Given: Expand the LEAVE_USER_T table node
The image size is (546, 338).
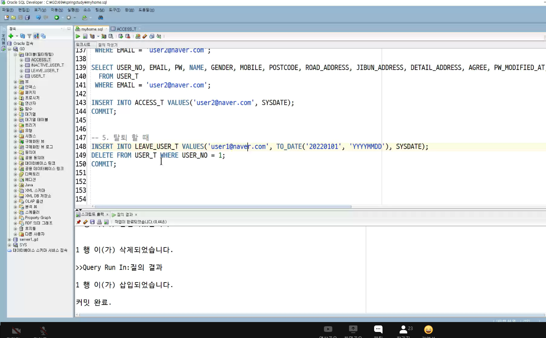Looking at the screenshot, I should [22, 71].
